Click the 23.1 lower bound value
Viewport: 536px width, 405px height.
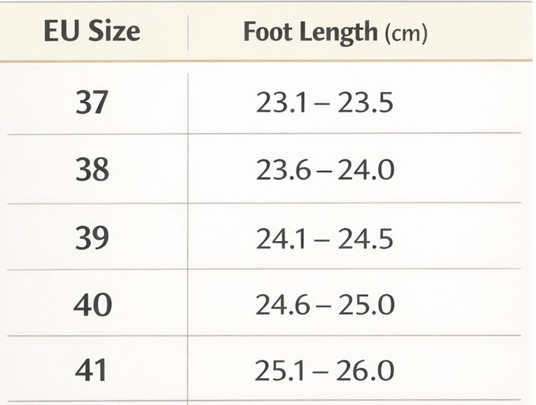click(x=276, y=103)
